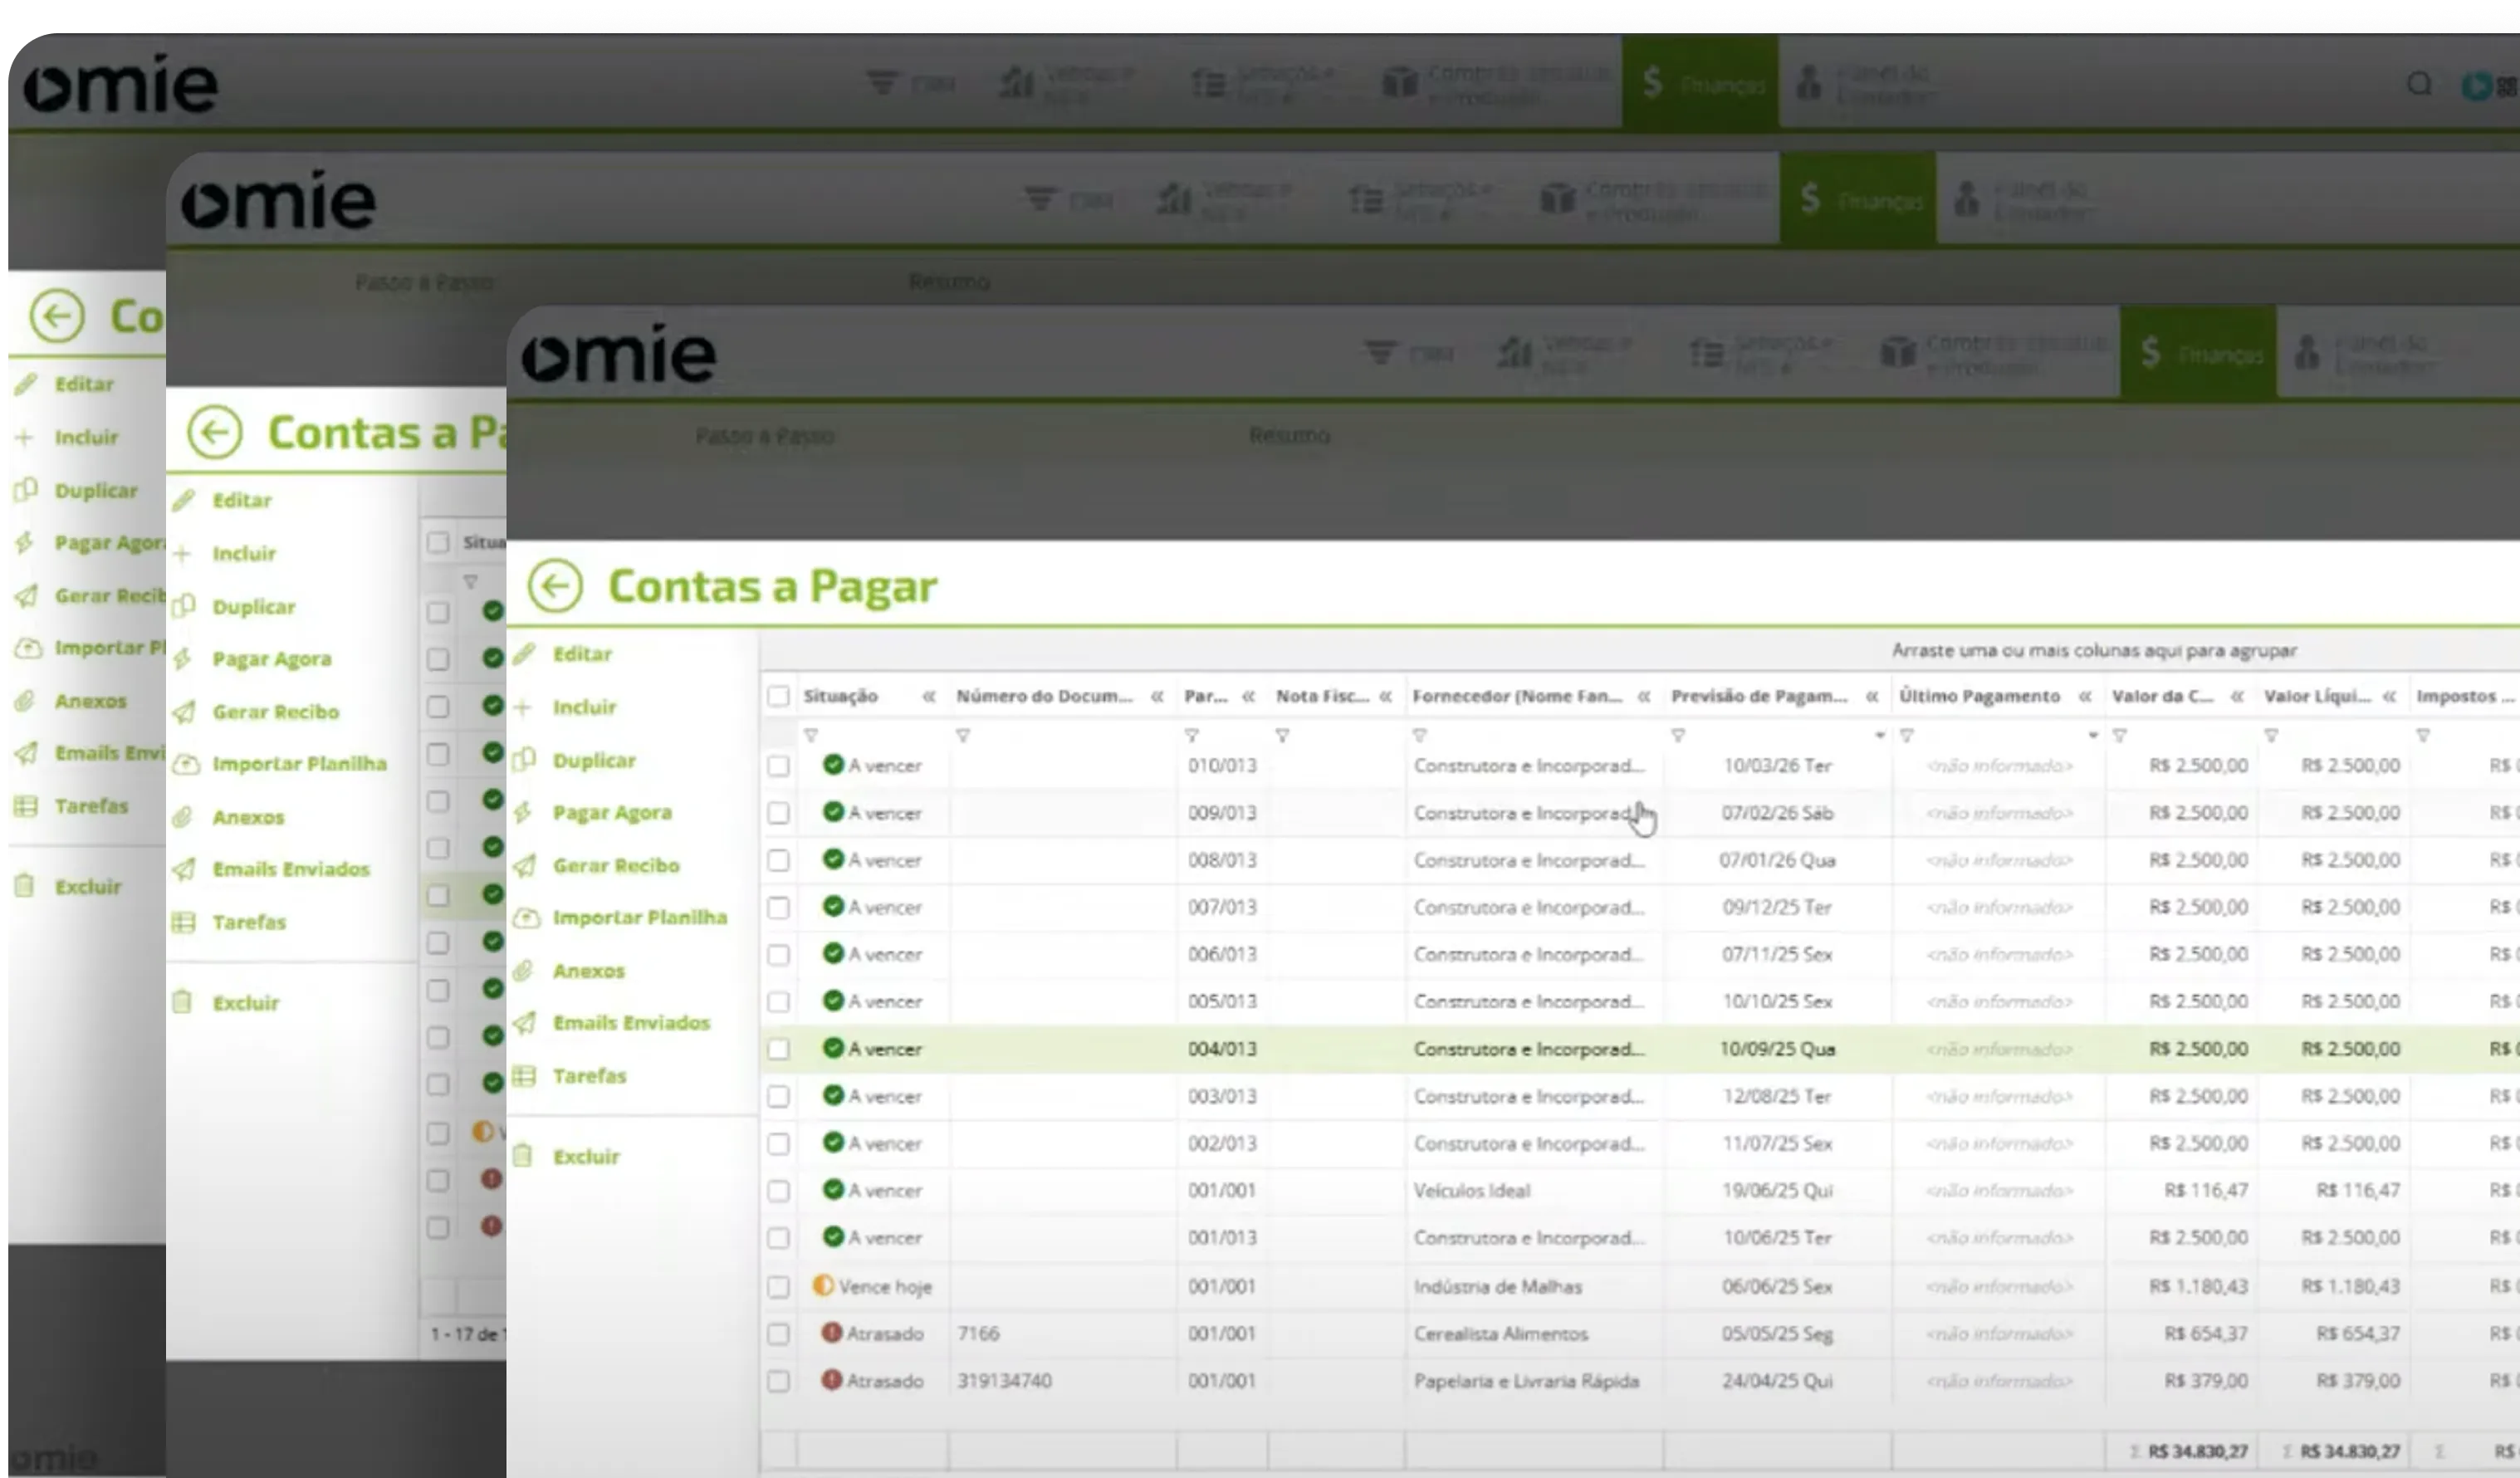Image resolution: width=2520 pixels, height=1478 pixels.
Task: Check the Atrasado row with document 7166
Action: 780,1333
